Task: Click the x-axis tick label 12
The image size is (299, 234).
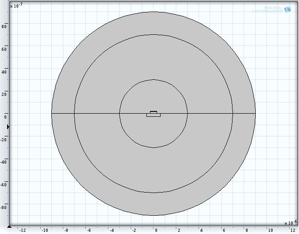Action: (293, 230)
